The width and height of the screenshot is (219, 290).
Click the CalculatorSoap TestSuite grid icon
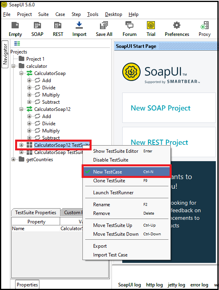pos(29,152)
